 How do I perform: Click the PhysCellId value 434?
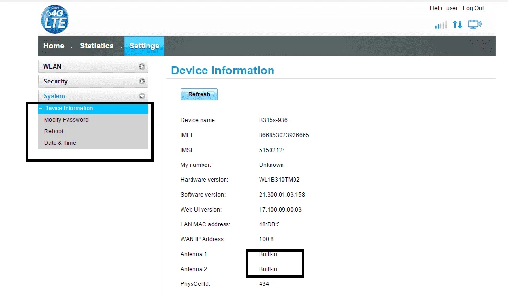[264, 284]
